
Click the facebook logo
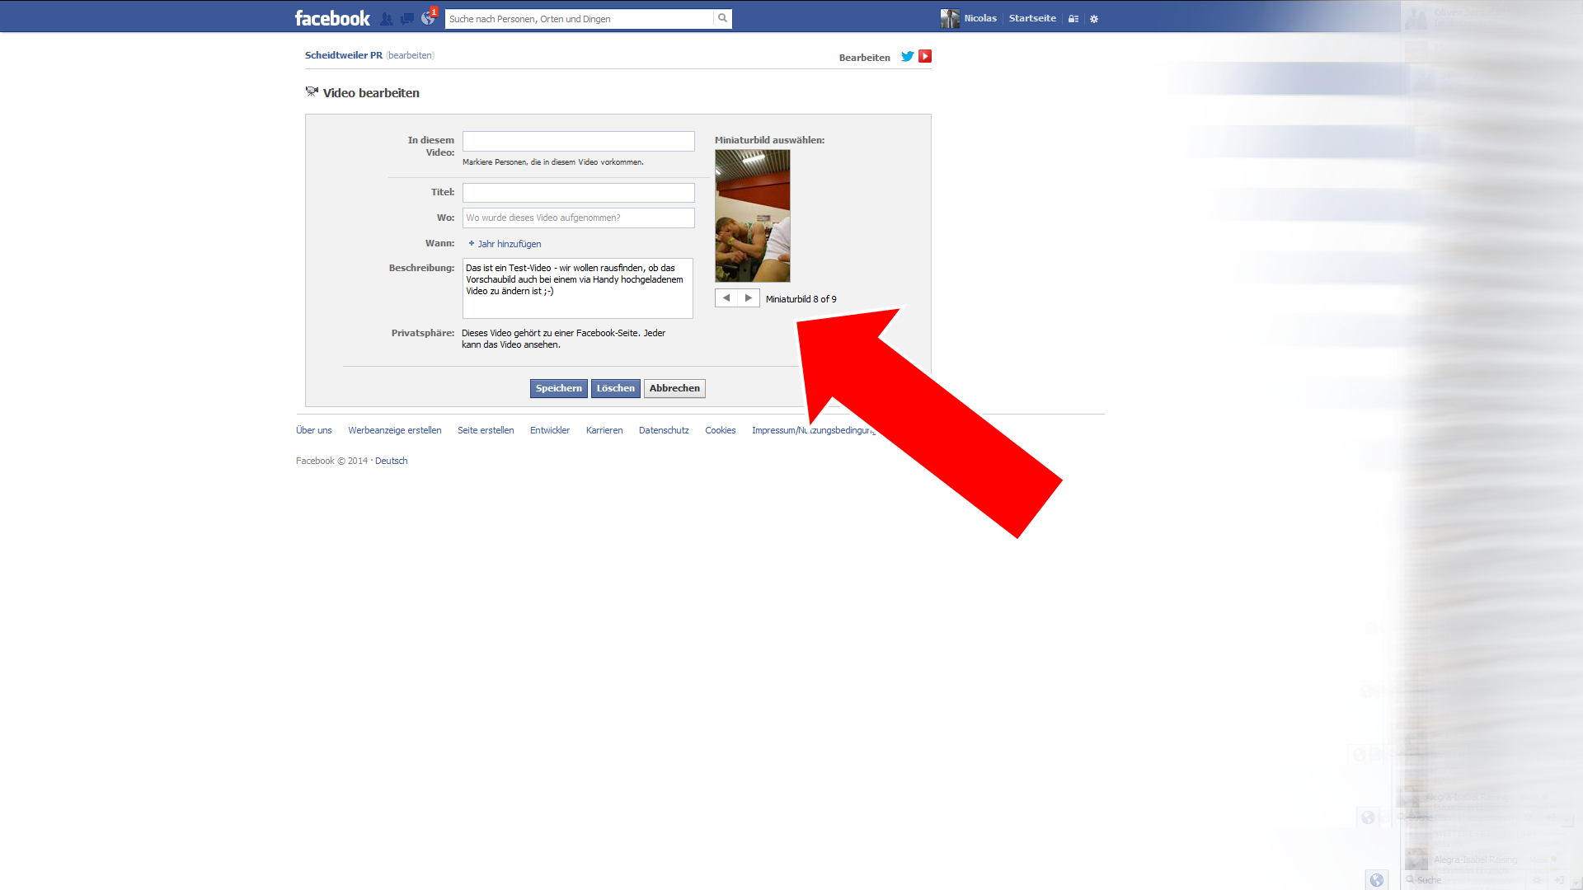pyautogui.click(x=332, y=18)
